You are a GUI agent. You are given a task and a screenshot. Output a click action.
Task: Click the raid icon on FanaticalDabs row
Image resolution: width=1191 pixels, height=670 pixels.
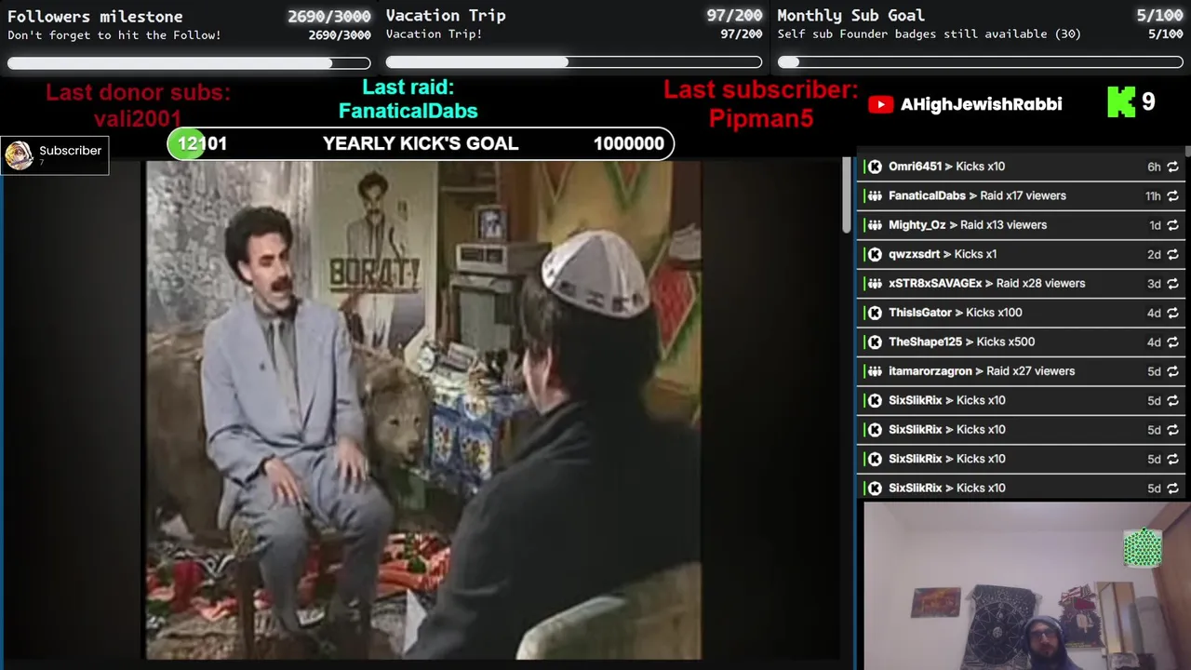(875, 196)
